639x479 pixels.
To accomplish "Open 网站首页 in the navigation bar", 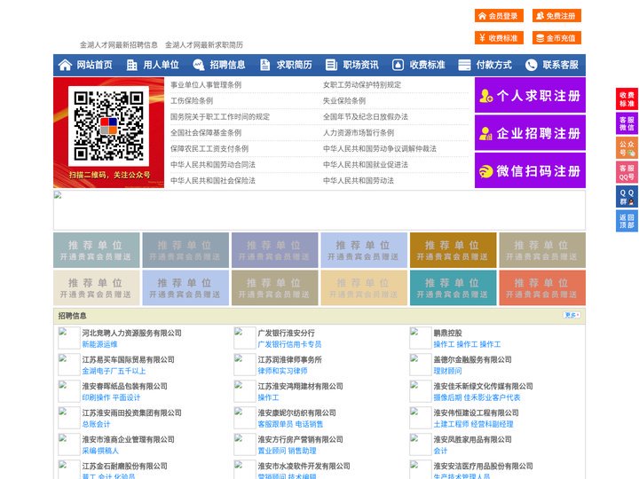I will 94,65.
